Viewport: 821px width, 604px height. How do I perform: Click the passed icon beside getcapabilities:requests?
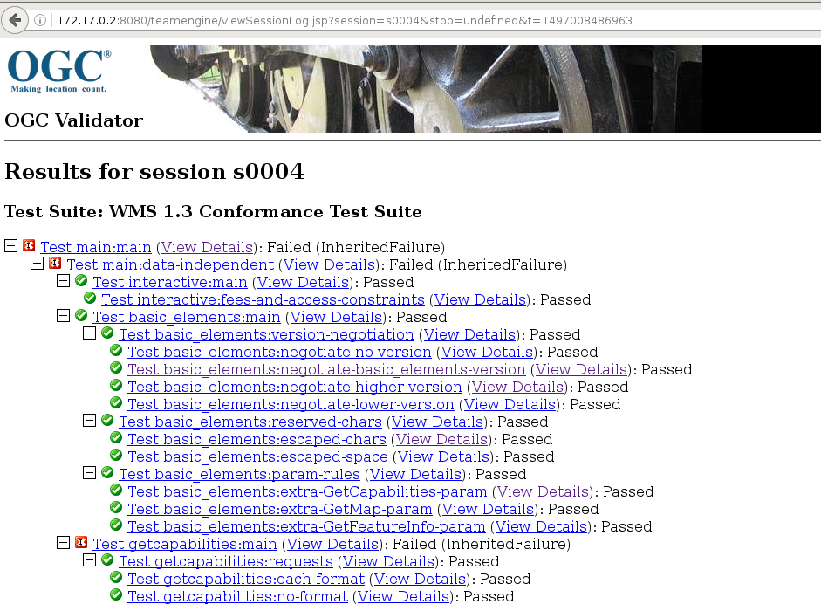click(107, 560)
